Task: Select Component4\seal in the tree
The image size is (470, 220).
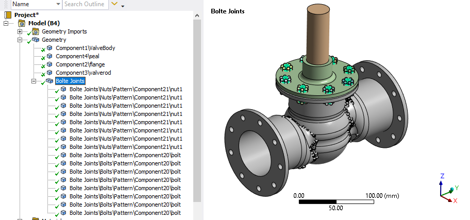Action: tap(78, 56)
